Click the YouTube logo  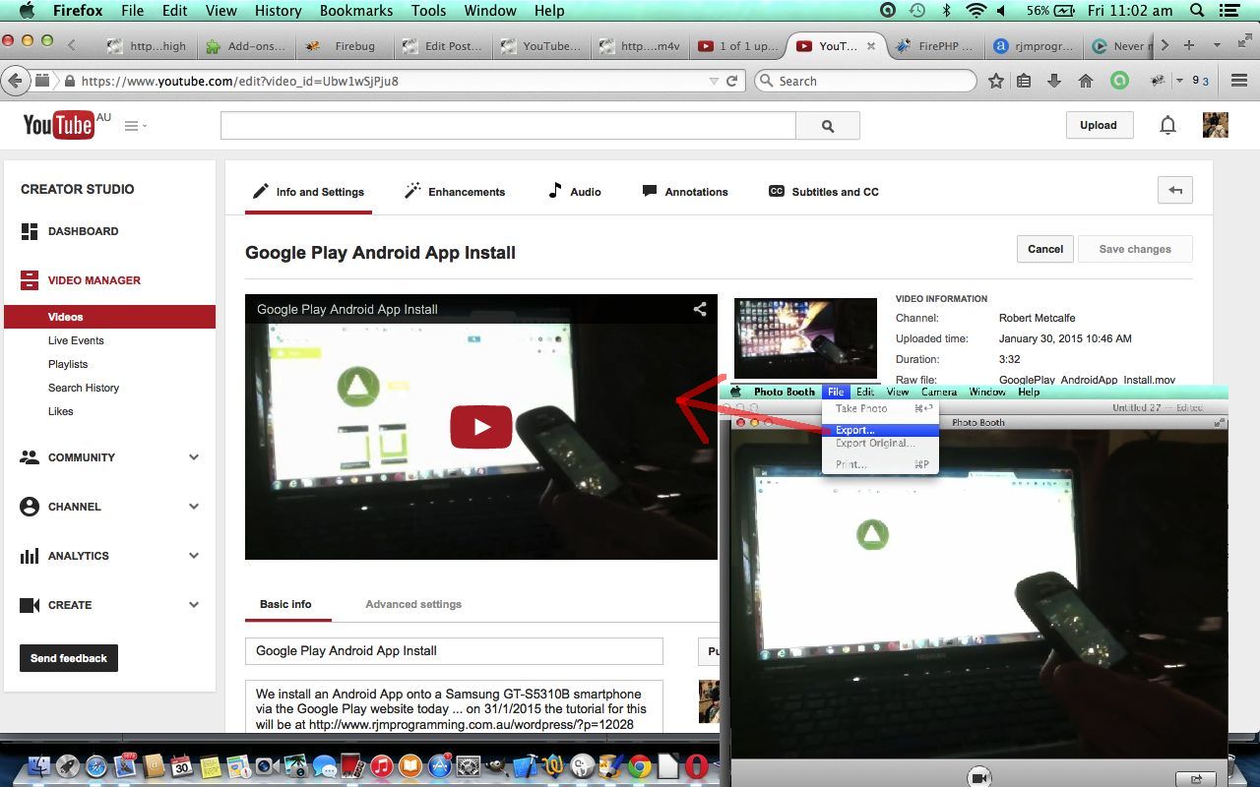tap(59, 124)
